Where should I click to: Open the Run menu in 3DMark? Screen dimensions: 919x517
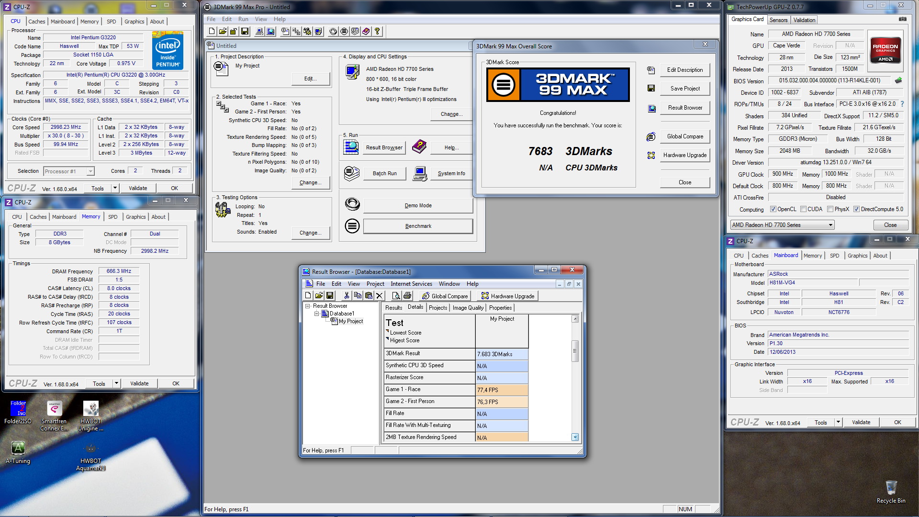(243, 19)
